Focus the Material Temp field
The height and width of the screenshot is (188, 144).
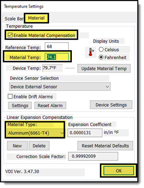pos(57,57)
